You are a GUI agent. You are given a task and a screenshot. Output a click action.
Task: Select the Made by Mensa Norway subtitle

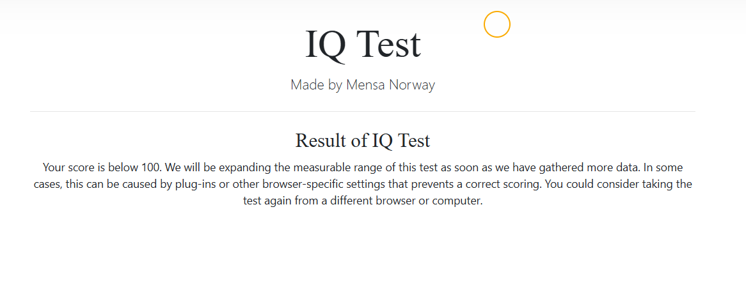(x=363, y=85)
